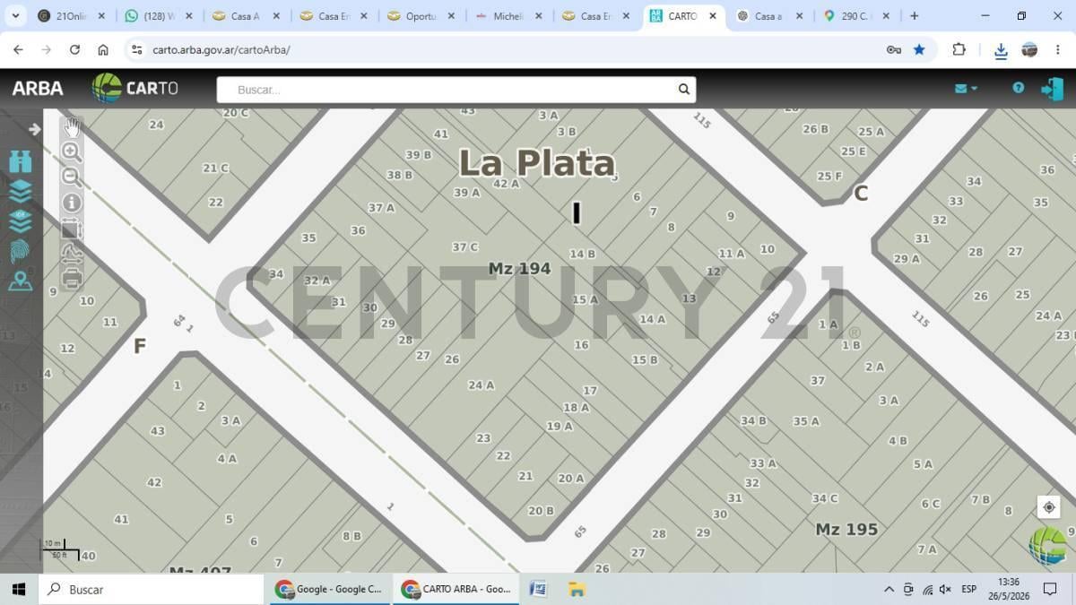Open the map layers panel
Viewport: 1076px width, 605px height.
(x=20, y=191)
